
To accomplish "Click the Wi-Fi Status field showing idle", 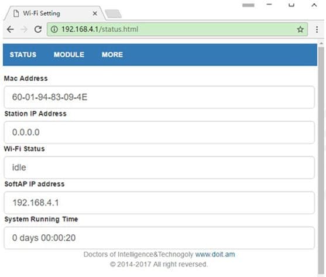I will click(x=159, y=167).
